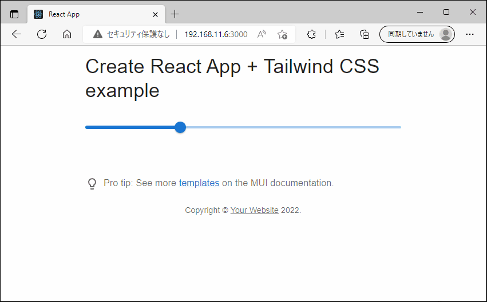
Task: Open Collections panel
Action: click(365, 34)
